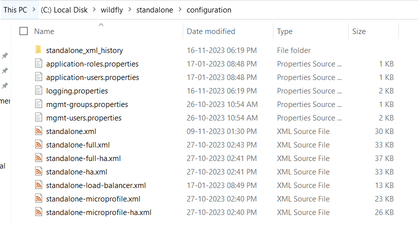Click the standalone.xml file icon
The image size is (418, 225).
click(x=39, y=131)
